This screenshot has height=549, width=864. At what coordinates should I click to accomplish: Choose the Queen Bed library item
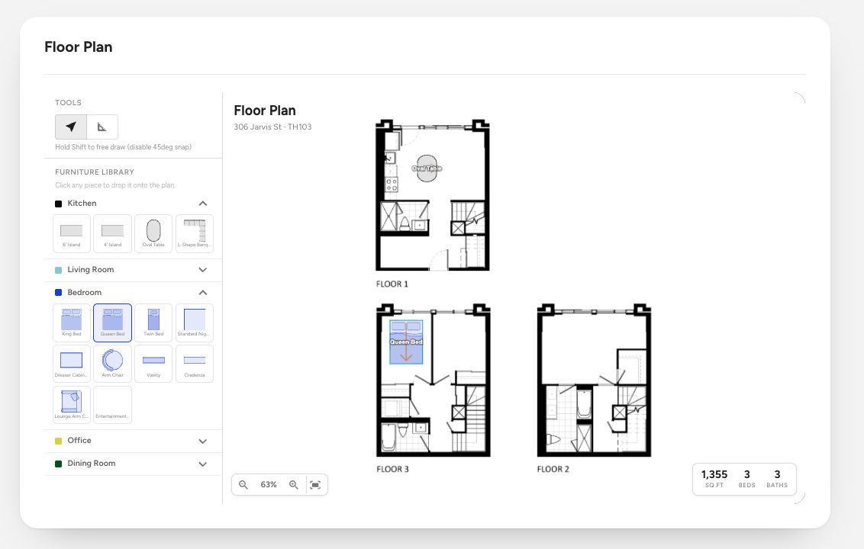tap(112, 323)
